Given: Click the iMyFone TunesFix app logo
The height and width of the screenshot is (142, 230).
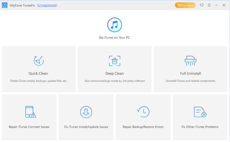Looking at the screenshot, I should coord(5,5).
